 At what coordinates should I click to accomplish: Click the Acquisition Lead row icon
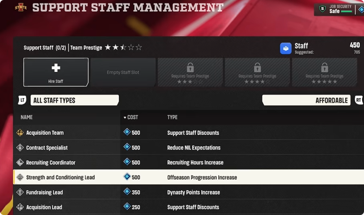click(x=20, y=207)
